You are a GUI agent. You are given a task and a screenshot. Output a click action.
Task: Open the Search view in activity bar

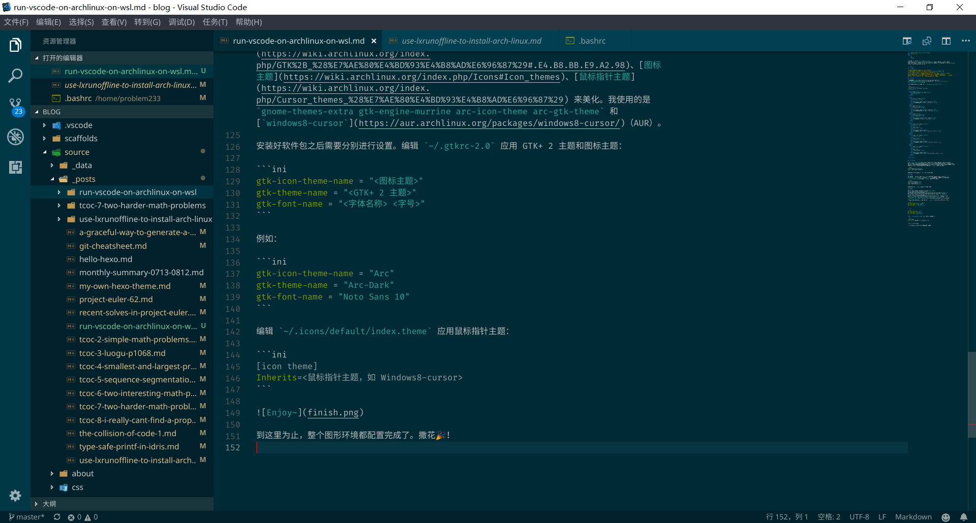(15, 76)
